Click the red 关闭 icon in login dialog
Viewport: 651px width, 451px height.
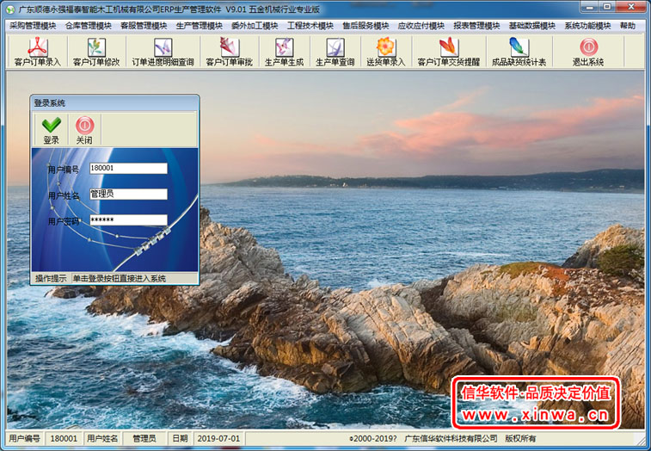84,125
